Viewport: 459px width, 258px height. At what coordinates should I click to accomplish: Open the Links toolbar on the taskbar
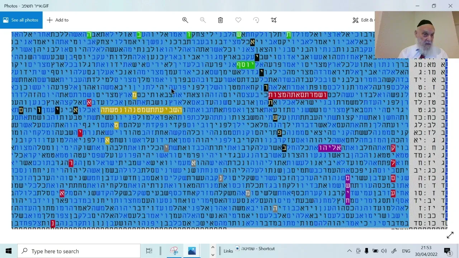coord(228,251)
